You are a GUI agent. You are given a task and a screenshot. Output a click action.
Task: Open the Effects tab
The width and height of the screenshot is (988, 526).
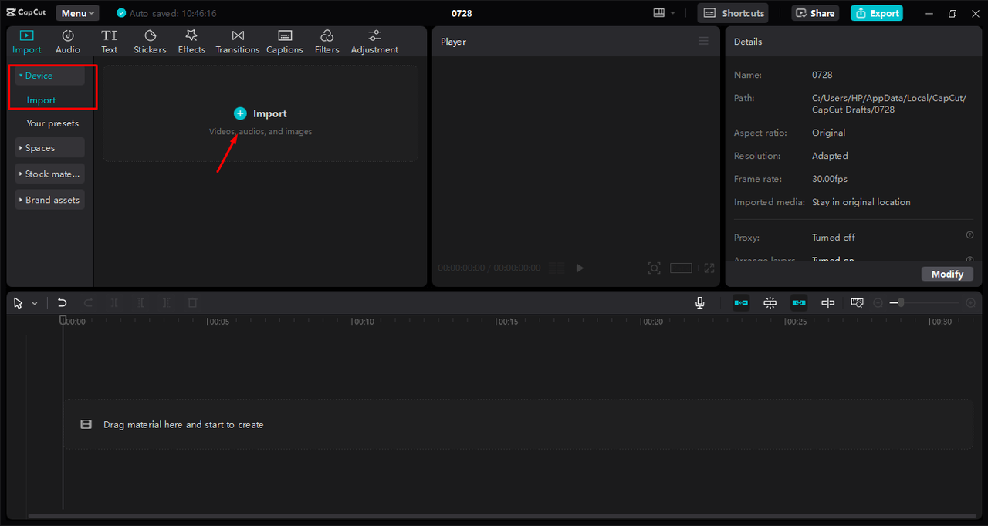point(191,42)
